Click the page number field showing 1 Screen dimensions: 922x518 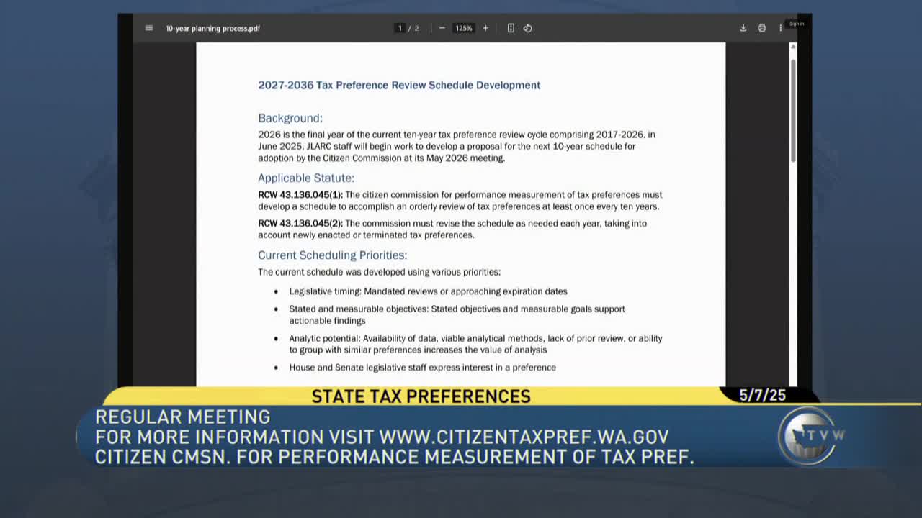coord(400,28)
